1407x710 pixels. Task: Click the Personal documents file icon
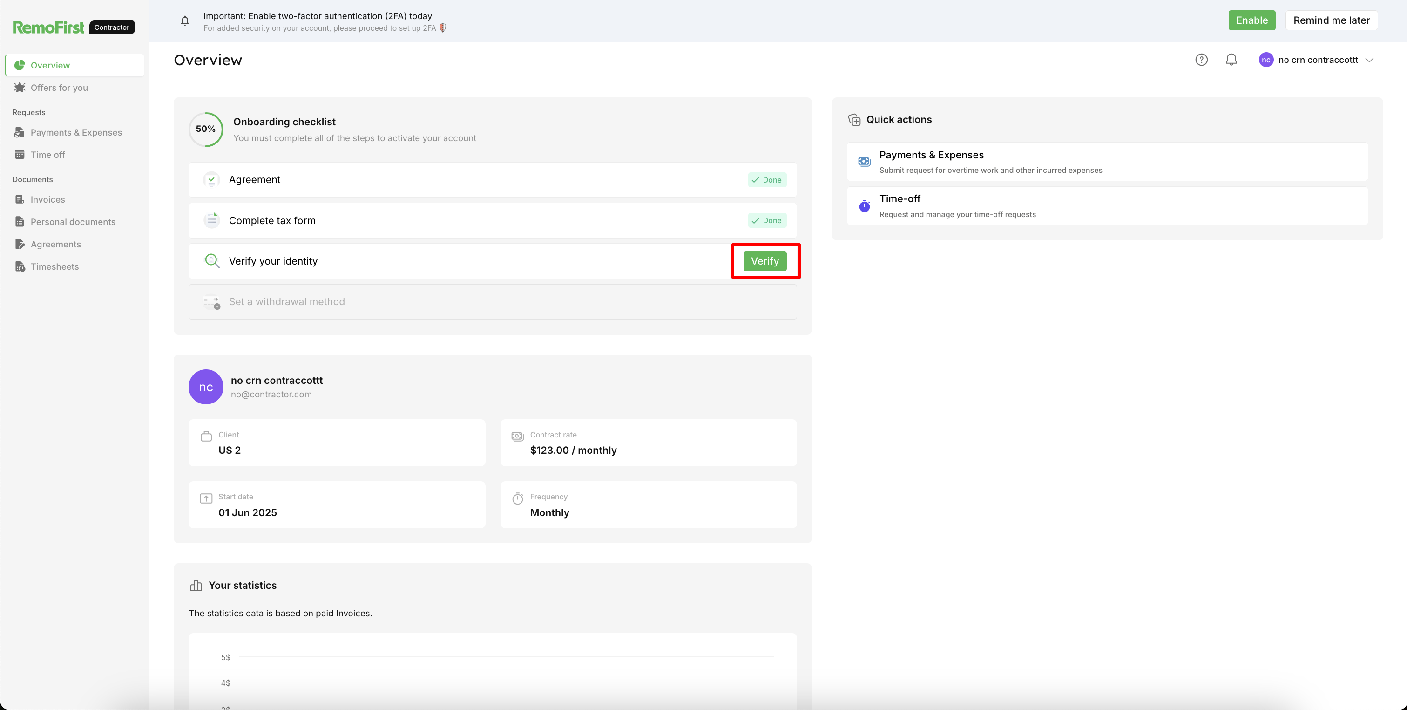20,222
